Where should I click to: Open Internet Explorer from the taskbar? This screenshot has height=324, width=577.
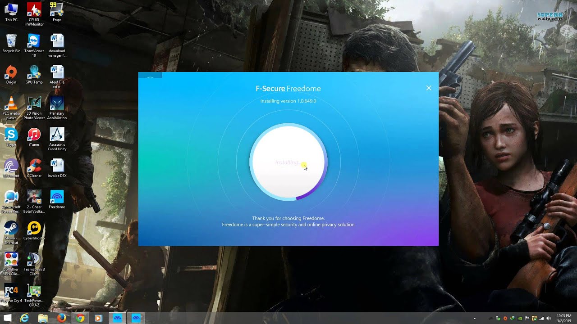click(24, 318)
